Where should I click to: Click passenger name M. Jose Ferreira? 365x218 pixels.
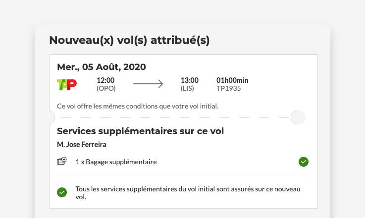[x=82, y=145]
